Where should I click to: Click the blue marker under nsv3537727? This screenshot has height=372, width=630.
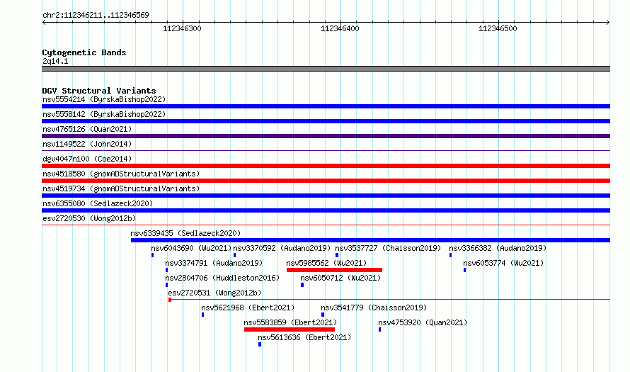(x=337, y=255)
